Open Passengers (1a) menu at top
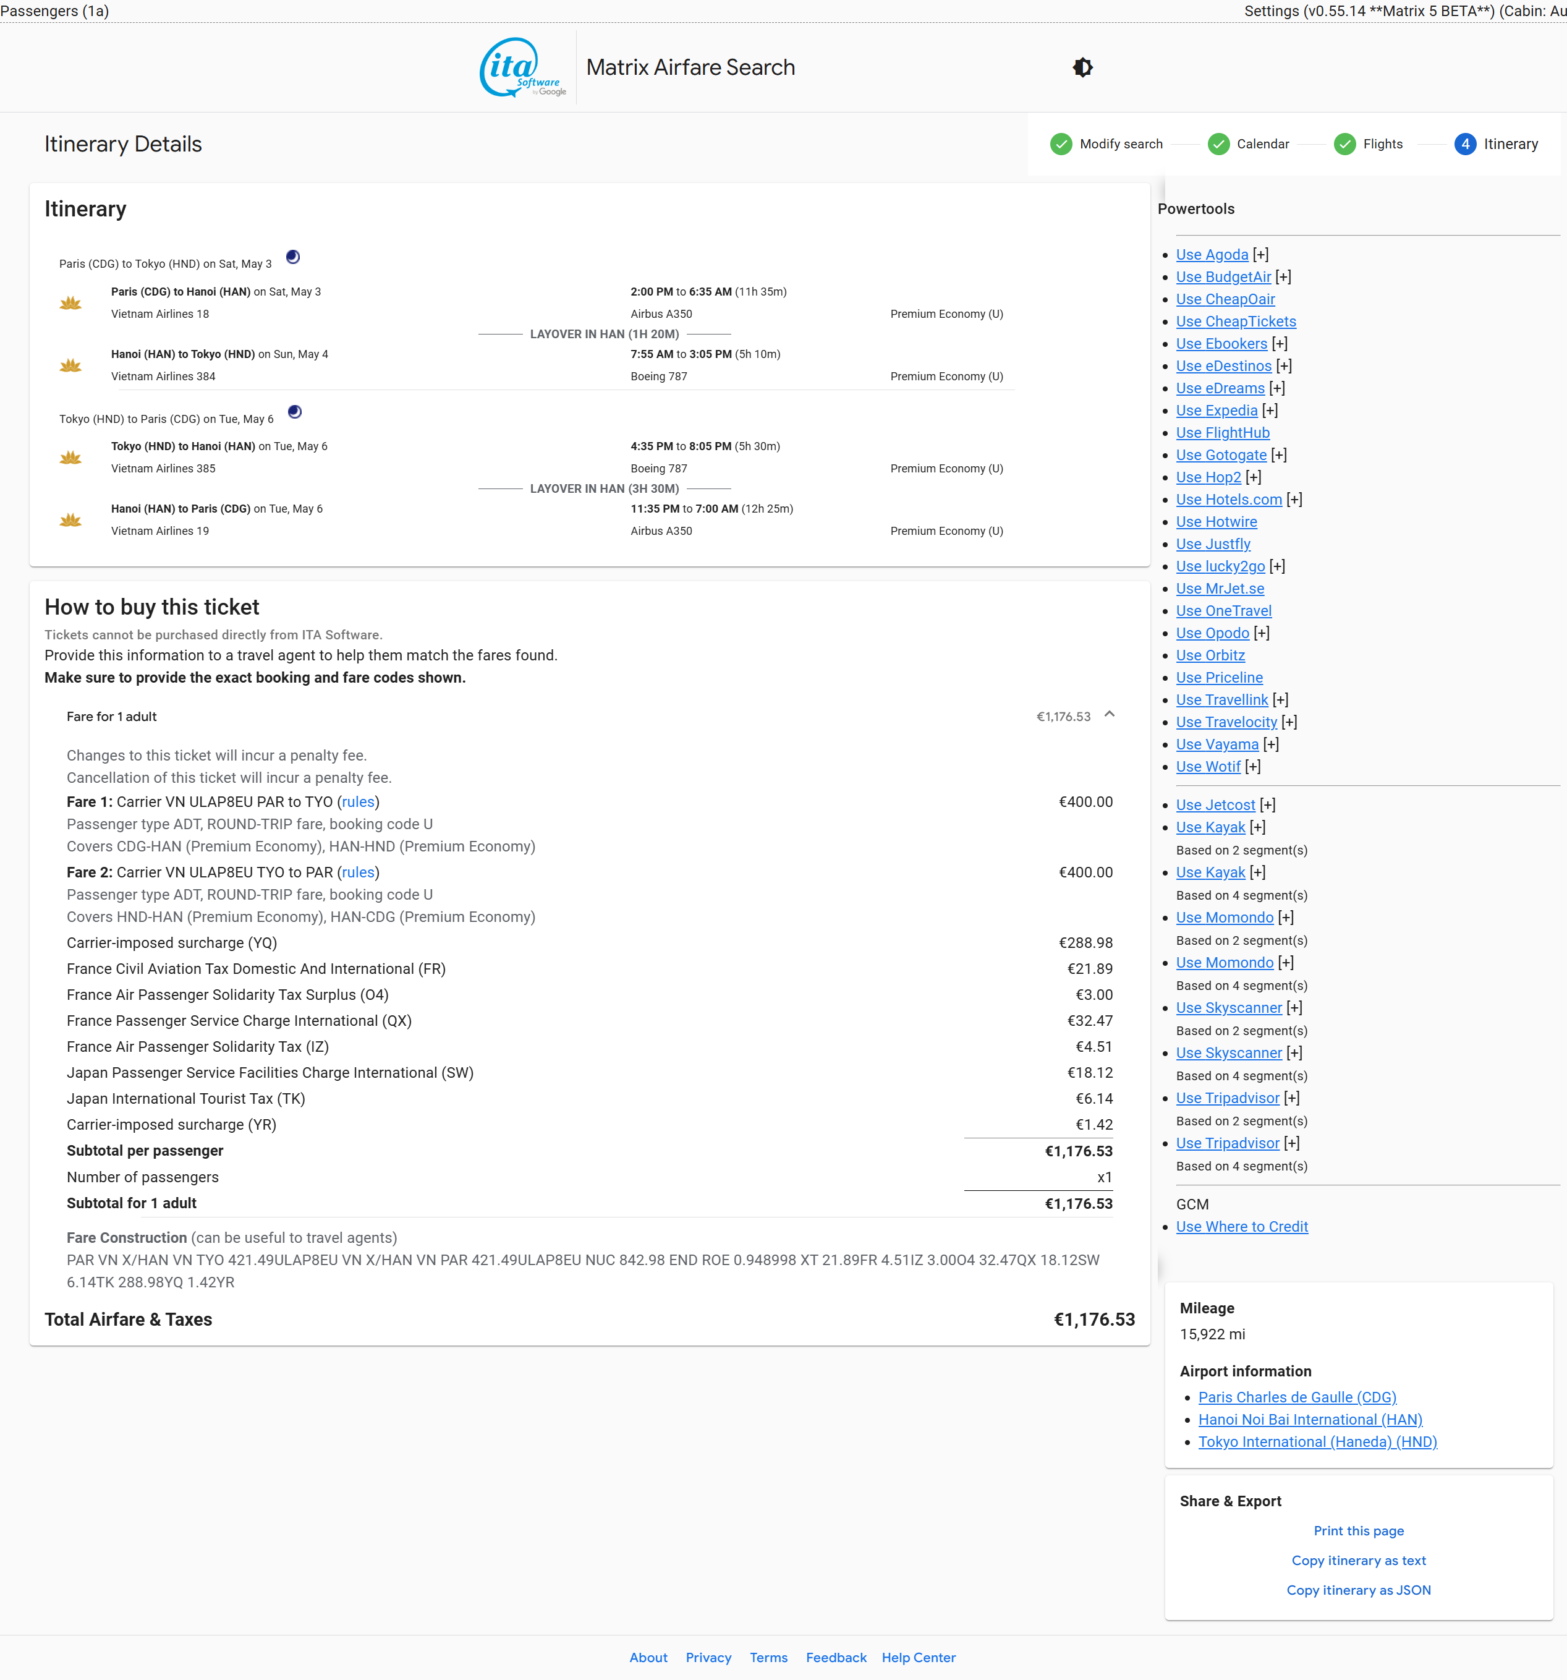This screenshot has height=1680, width=1567. tap(55, 11)
